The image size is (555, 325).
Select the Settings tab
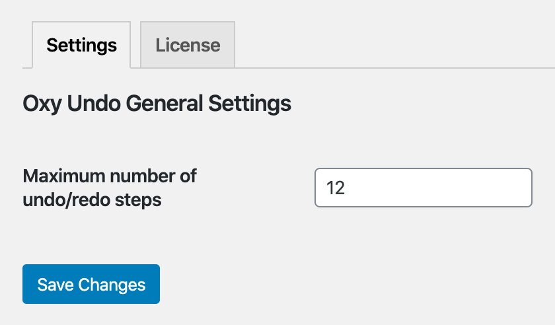(x=82, y=45)
